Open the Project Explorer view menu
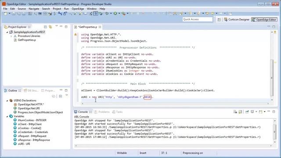Screen dimensions: 281x158 (x=57, y=26)
